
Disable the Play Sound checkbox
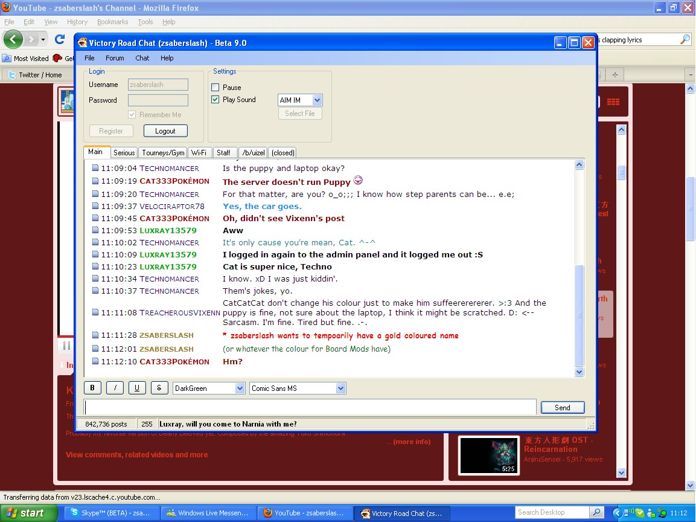click(216, 100)
